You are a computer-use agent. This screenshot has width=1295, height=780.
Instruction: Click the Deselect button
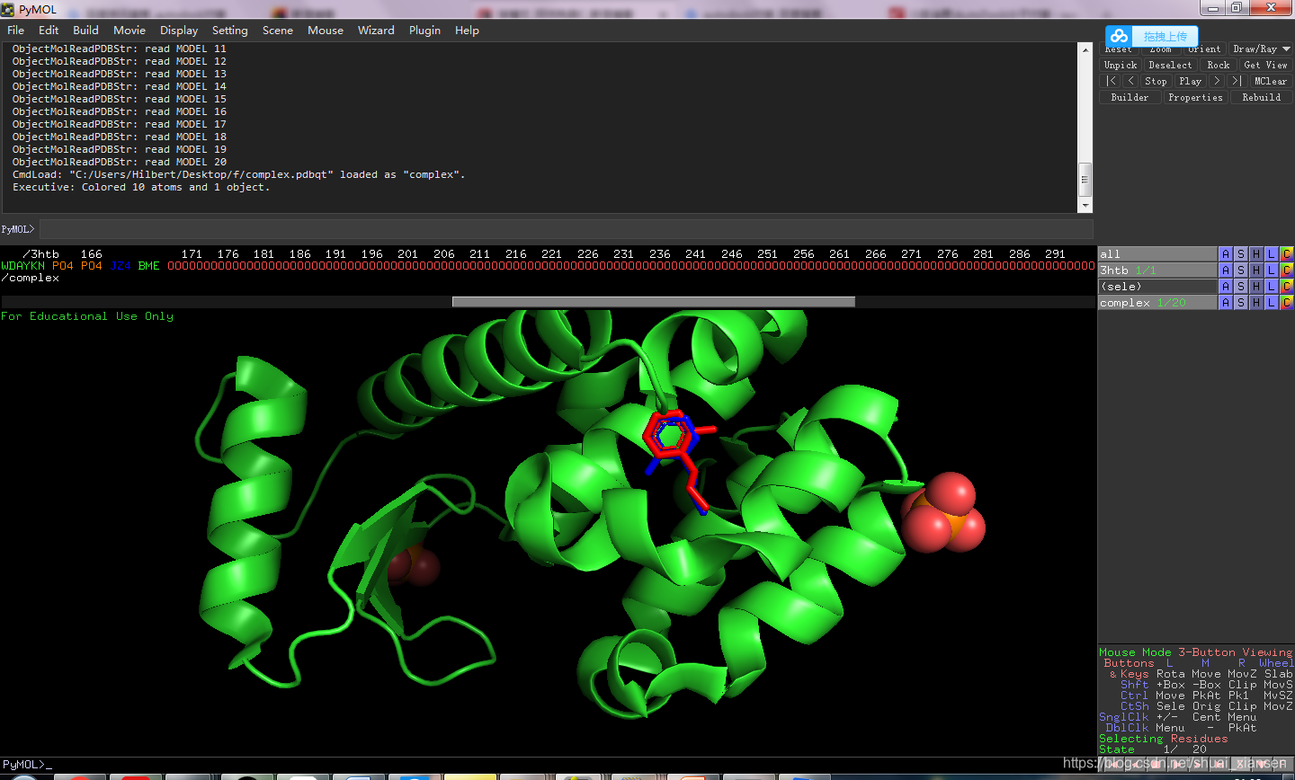tap(1170, 65)
